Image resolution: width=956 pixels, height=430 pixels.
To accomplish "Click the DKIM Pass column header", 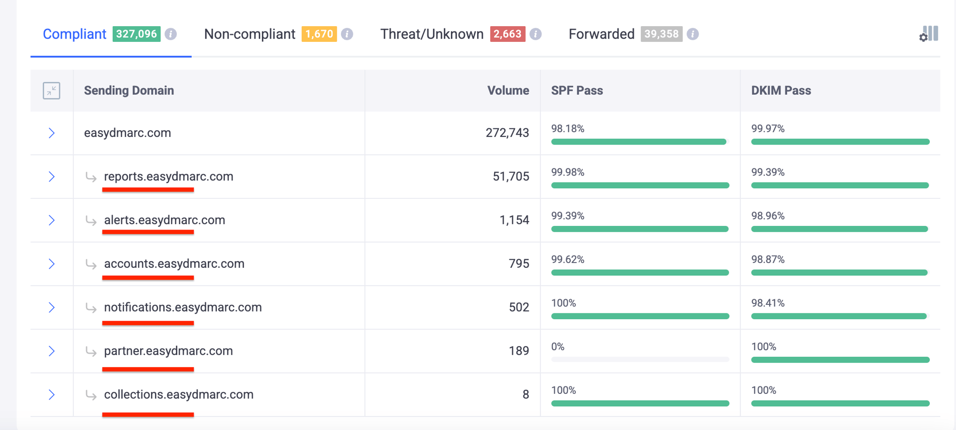I will coord(780,90).
